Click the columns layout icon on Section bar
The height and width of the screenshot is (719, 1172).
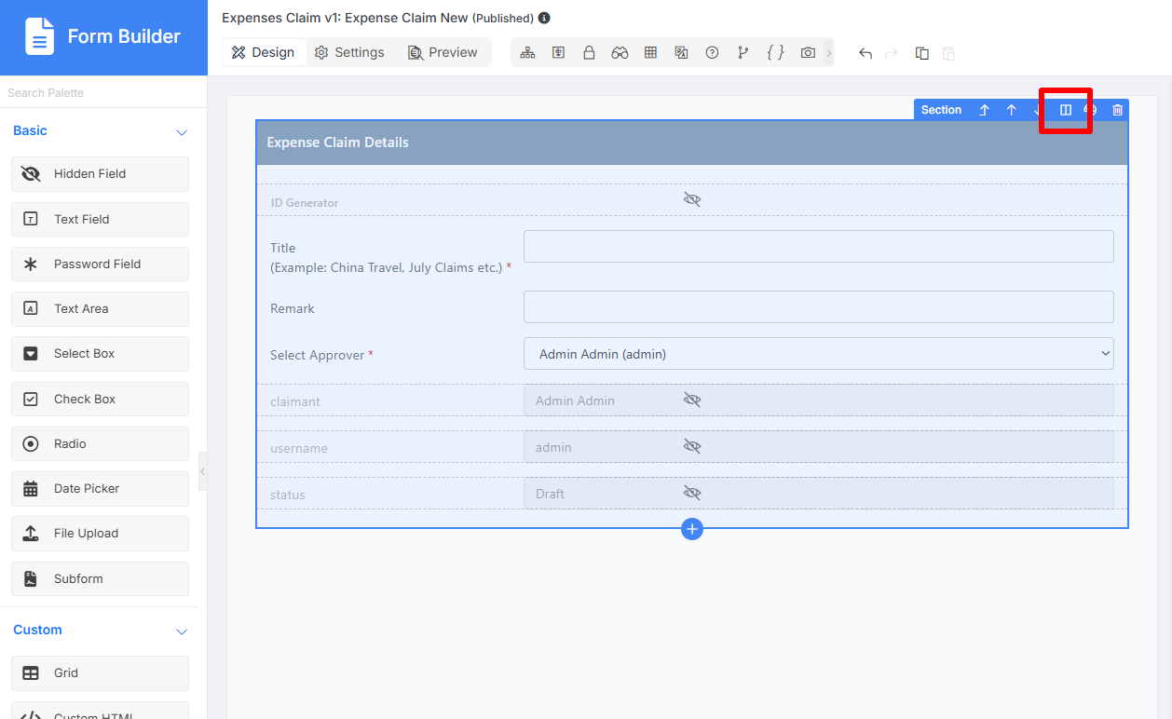[1066, 110]
